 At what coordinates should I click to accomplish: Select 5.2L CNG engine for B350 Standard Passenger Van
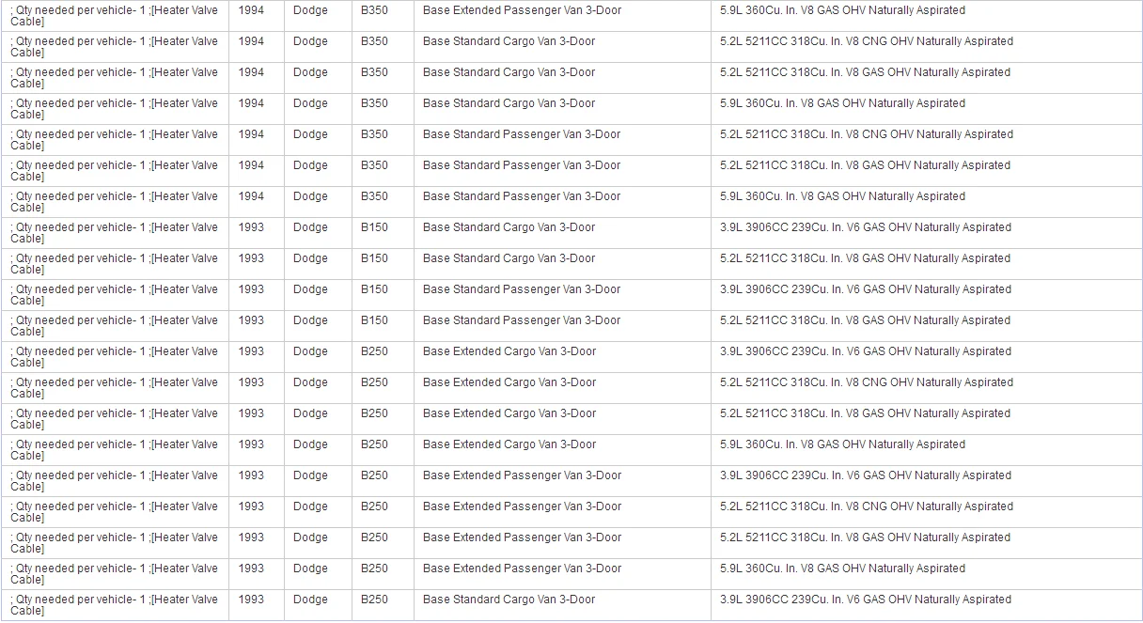[x=867, y=134]
